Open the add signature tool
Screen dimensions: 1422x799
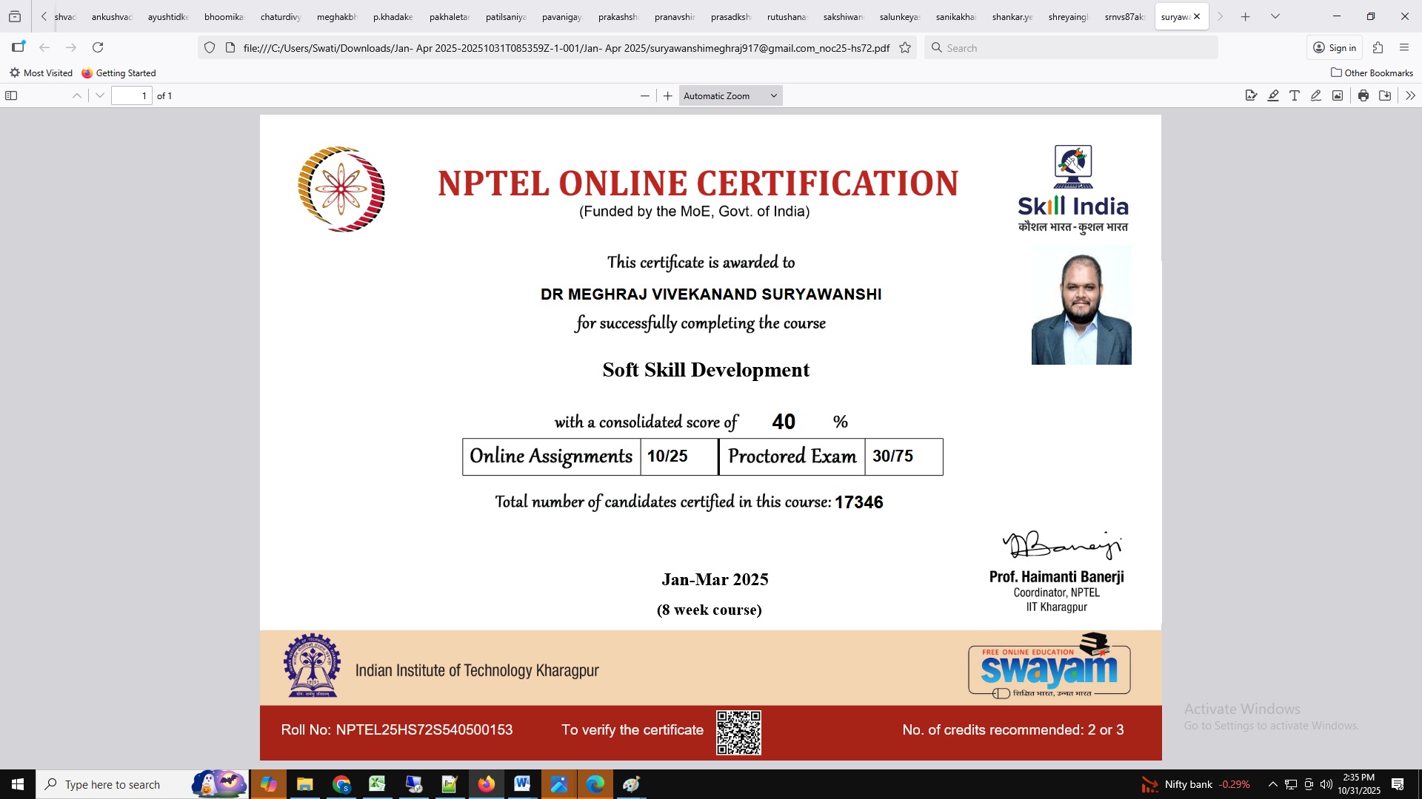(1252, 95)
